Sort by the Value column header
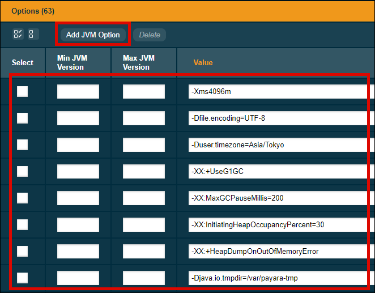This screenshot has width=375, height=293. [203, 62]
